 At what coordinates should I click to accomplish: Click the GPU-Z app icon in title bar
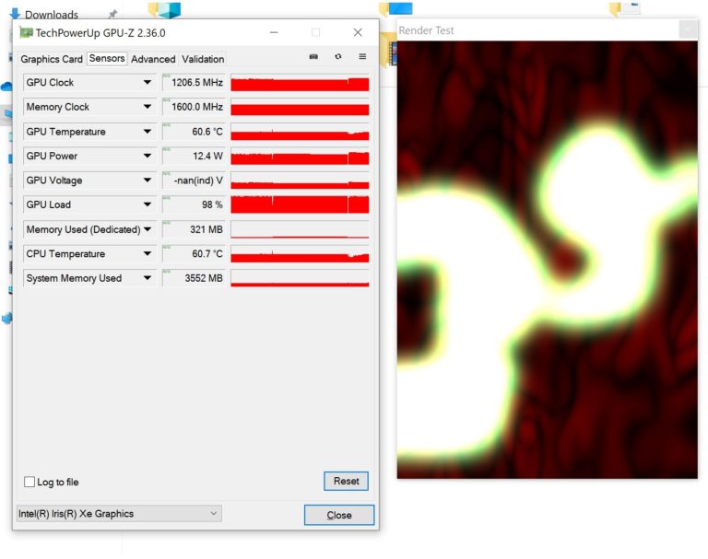(26, 33)
